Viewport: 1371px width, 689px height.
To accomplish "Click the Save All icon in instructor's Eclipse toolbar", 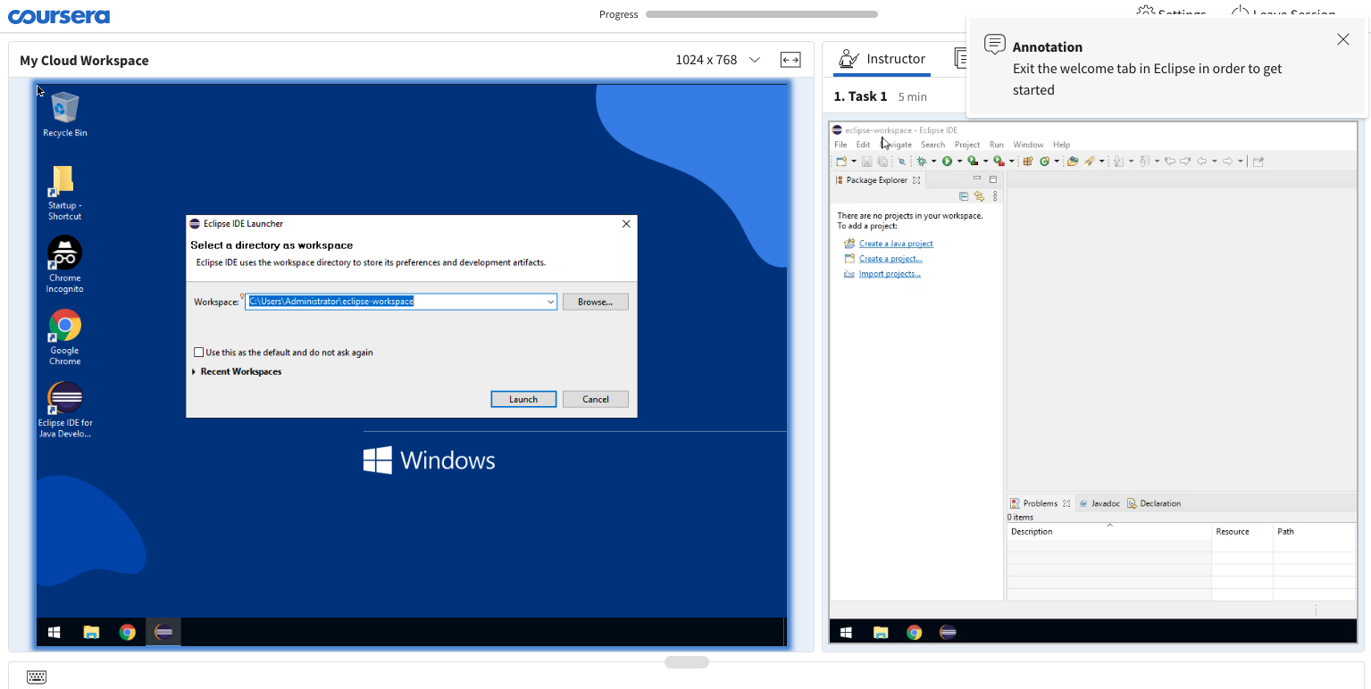I will pyautogui.click(x=882, y=162).
